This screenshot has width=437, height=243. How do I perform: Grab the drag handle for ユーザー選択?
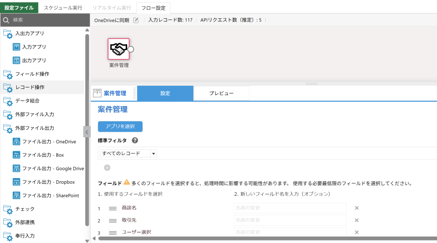click(x=113, y=233)
